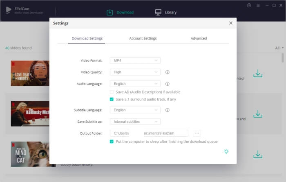Click download icon for The Kominsky Method
The height and width of the screenshot is (182, 286).
(257, 114)
